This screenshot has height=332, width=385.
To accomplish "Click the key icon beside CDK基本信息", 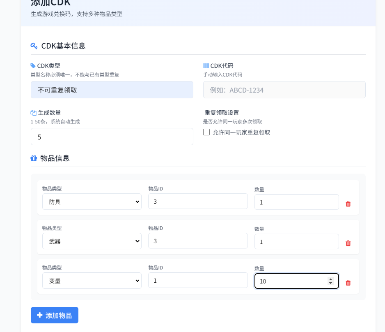I will [34, 46].
